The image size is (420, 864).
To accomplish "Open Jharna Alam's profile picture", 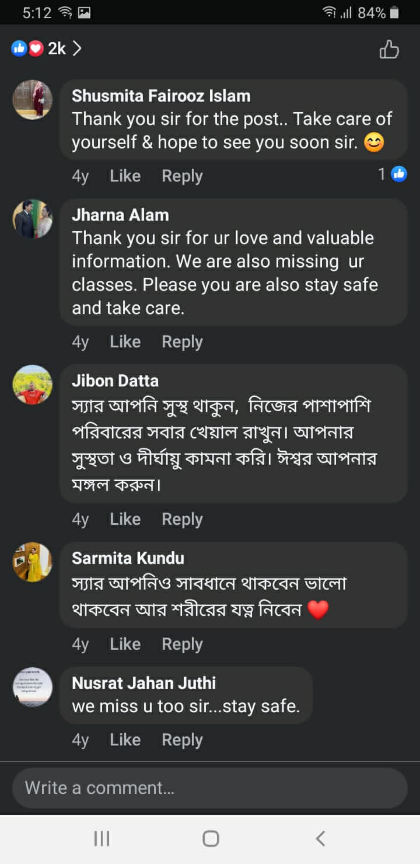I will click(x=33, y=219).
